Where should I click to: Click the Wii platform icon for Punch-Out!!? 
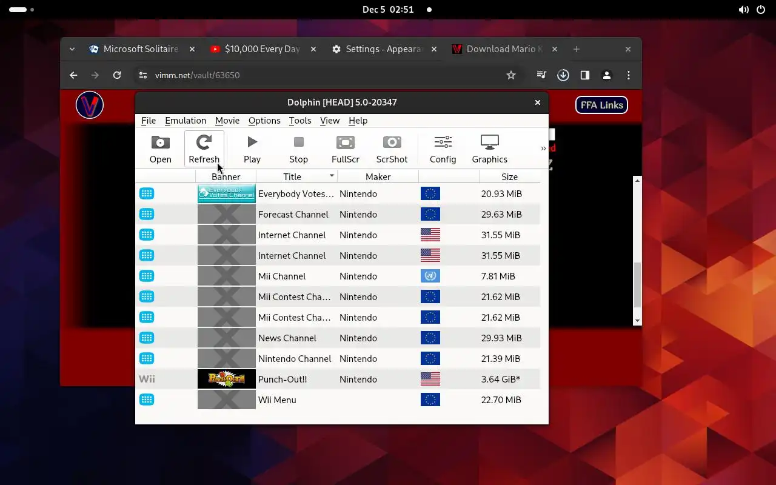coord(147,379)
